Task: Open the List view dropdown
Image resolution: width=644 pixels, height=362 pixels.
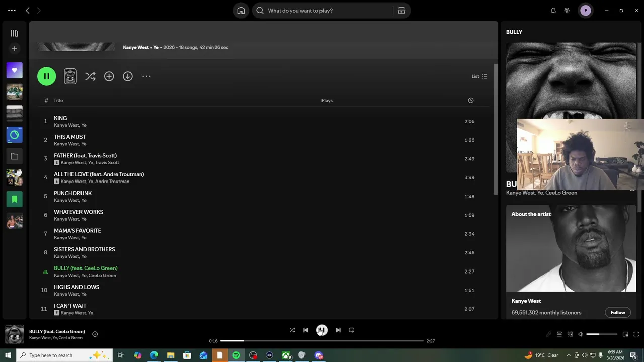Action: [479, 76]
